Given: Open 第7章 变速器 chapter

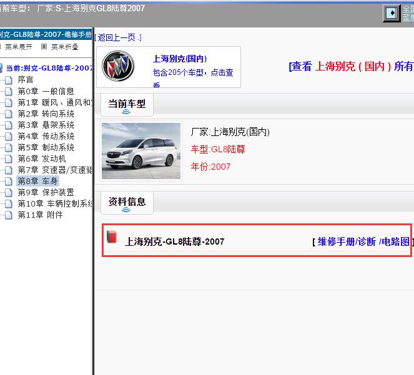Looking at the screenshot, I should click(x=55, y=170).
